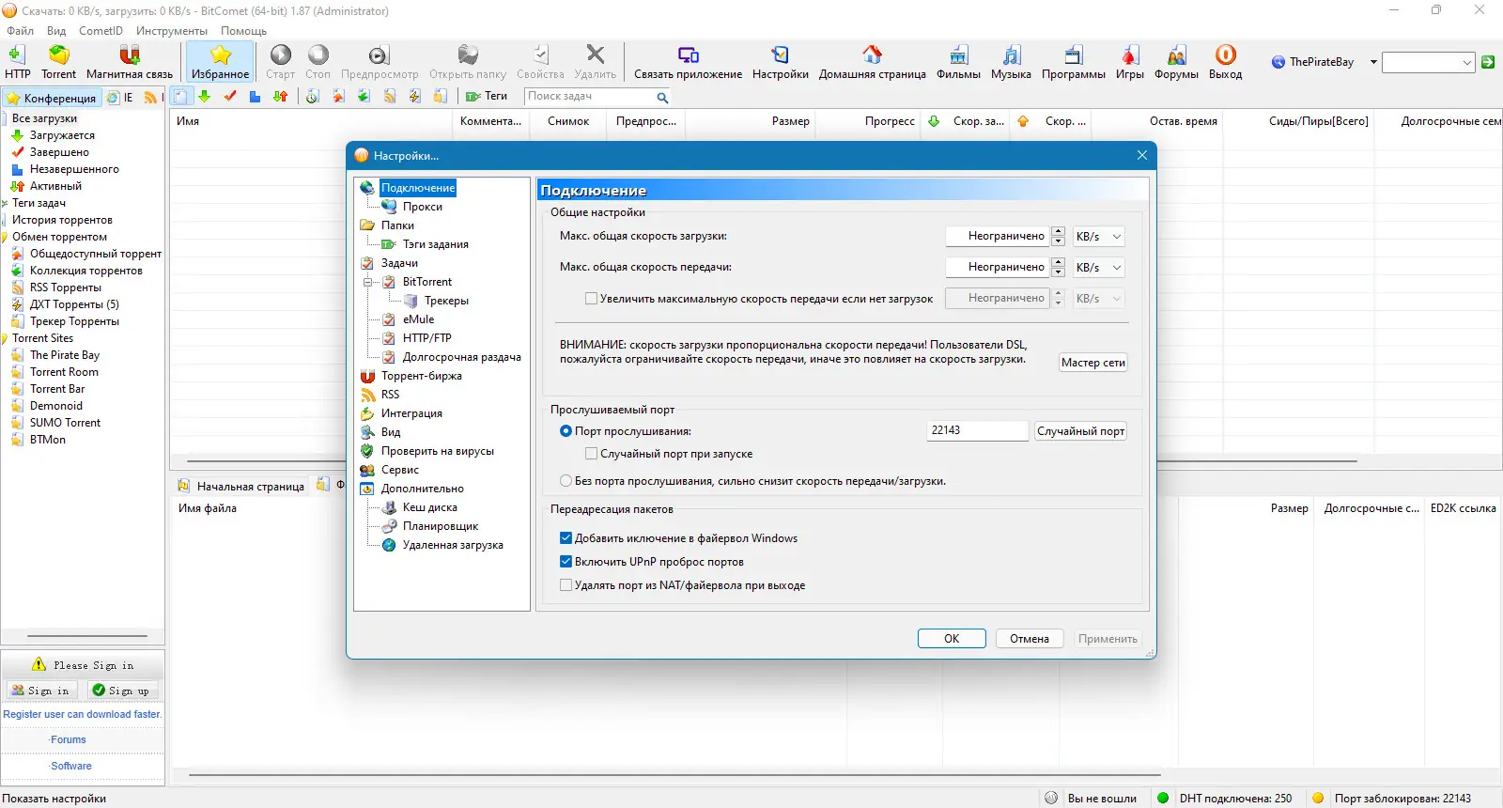Open the Инструменты menu
The height and width of the screenshot is (808, 1503).
tap(172, 31)
